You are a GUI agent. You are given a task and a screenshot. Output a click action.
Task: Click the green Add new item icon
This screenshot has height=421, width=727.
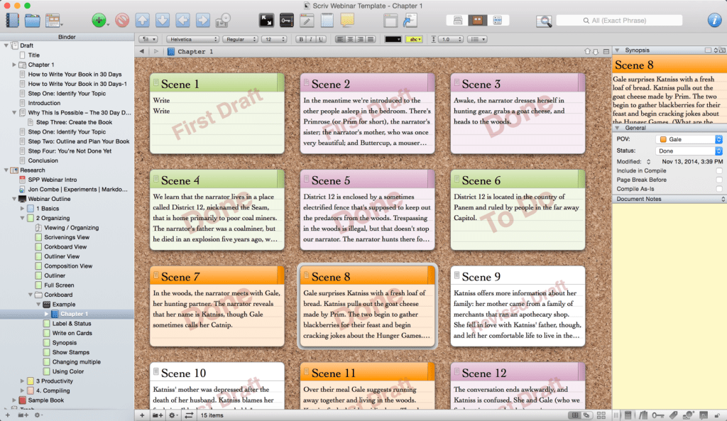point(97,19)
